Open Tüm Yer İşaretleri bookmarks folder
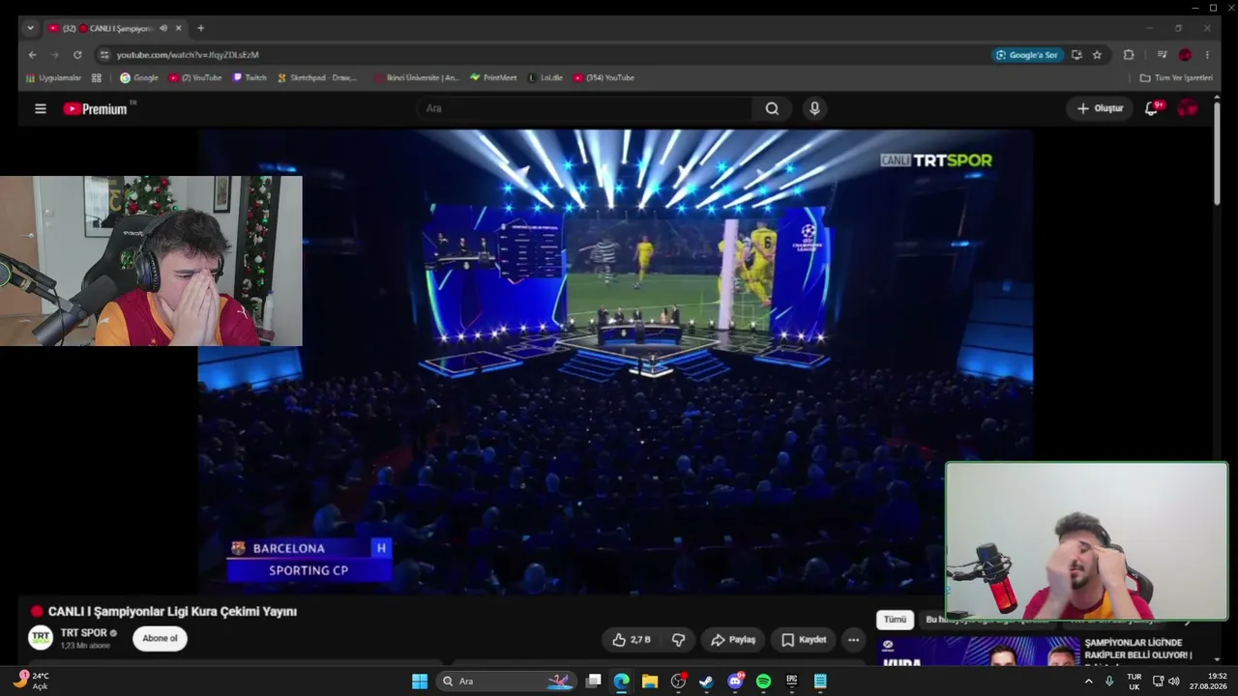 1176,78
